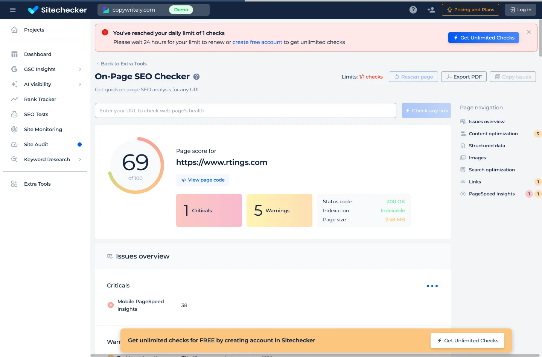The height and width of the screenshot is (357, 542).
Task: Click the Copy issues button
Action: [x=513, y=77]
